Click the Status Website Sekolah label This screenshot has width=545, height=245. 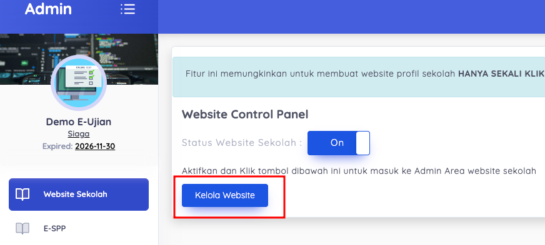pyautogui.click(x=242, y=143)
